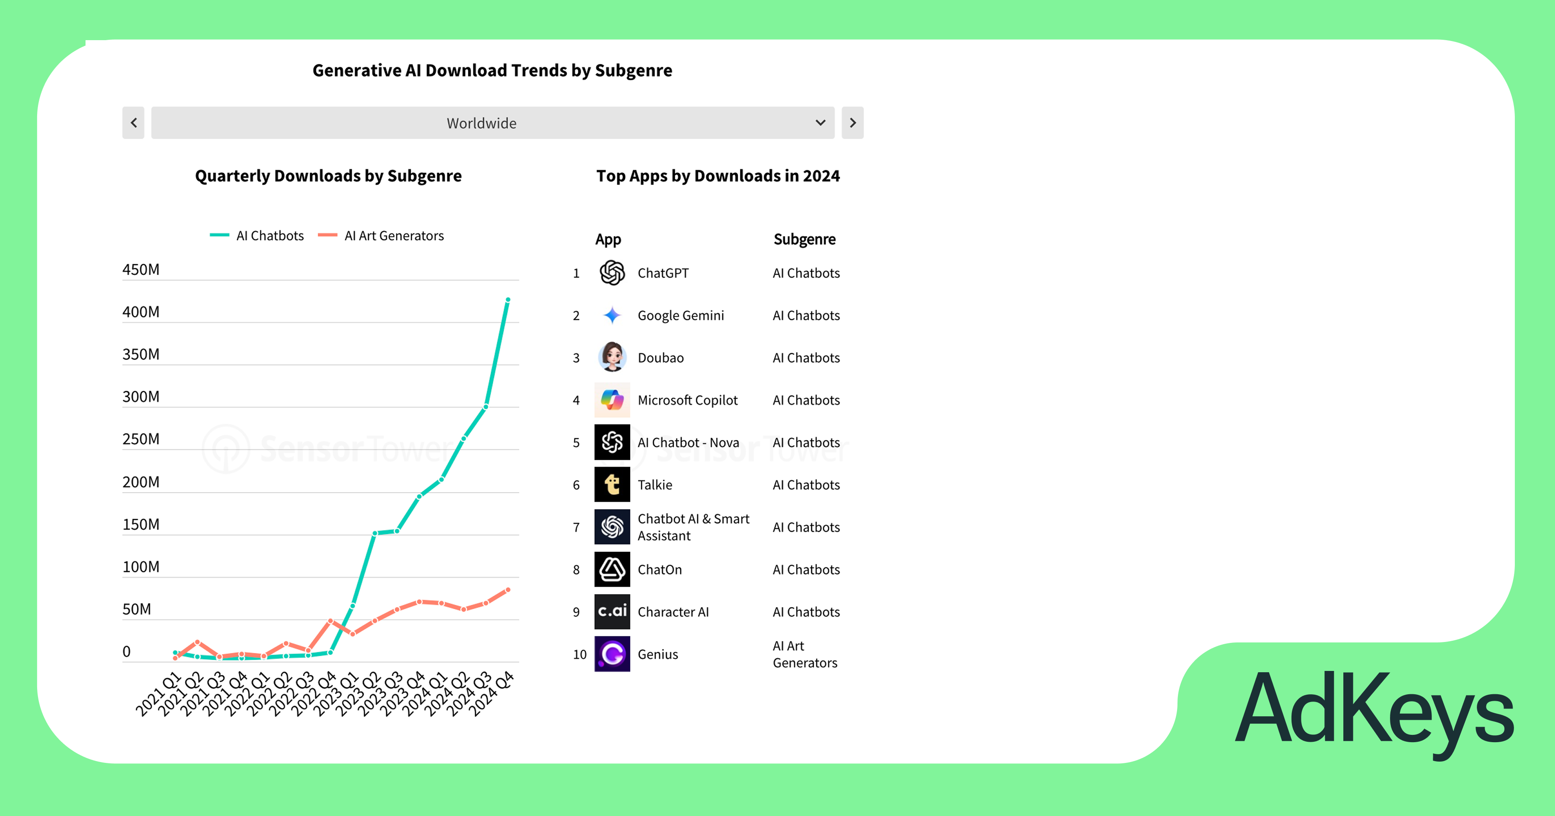The width and height of the screenshot is (1555, 816).
Task: Select the Talkie app name
Action: tap(655, 485)
